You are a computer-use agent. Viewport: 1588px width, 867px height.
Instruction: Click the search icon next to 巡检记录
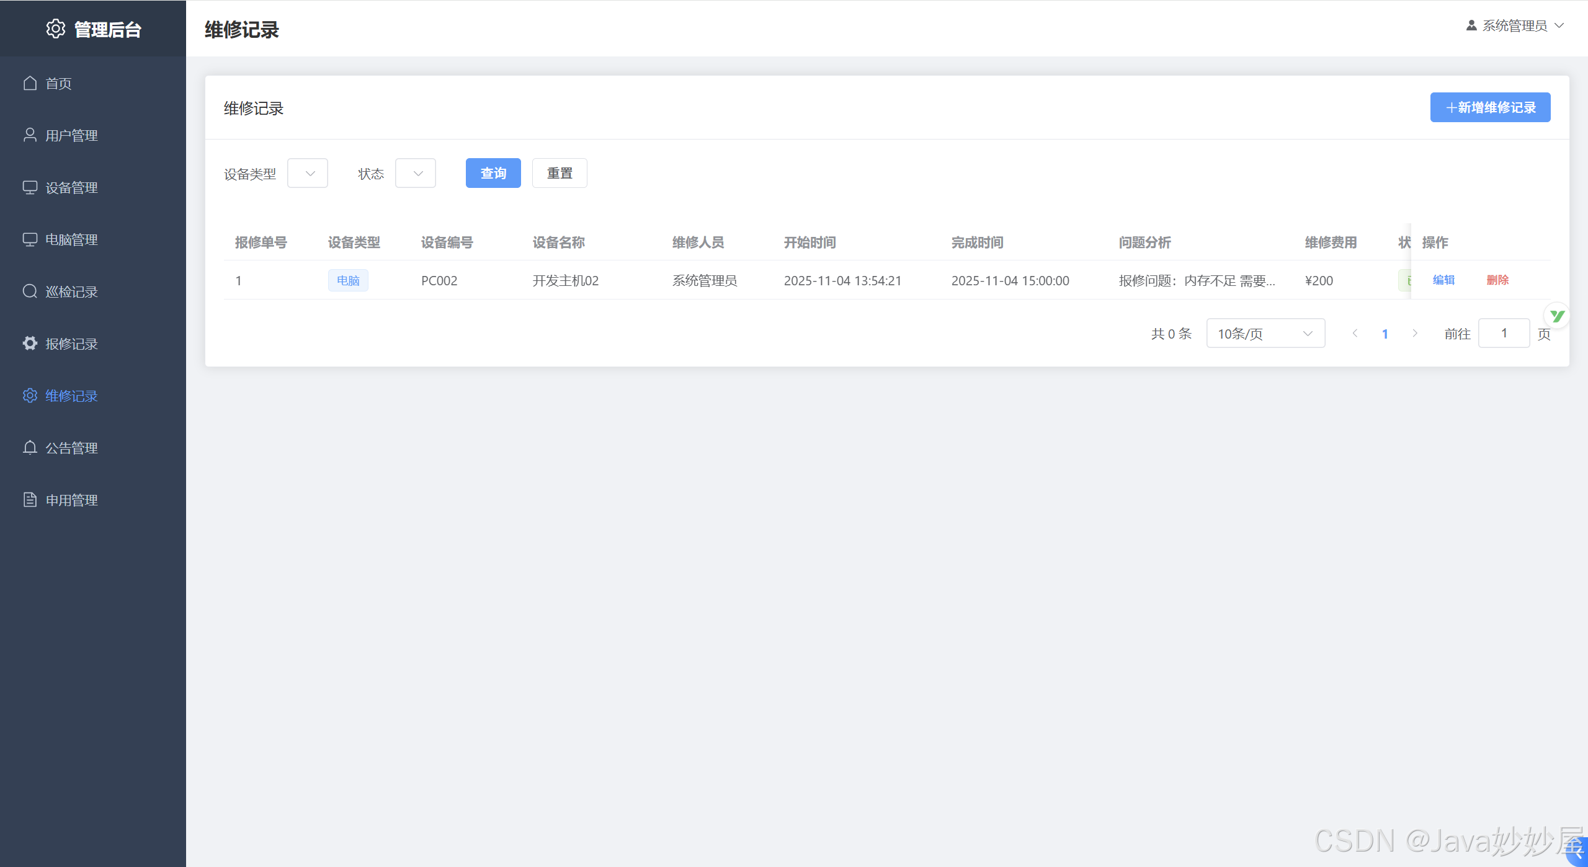(x=30, y=291)
